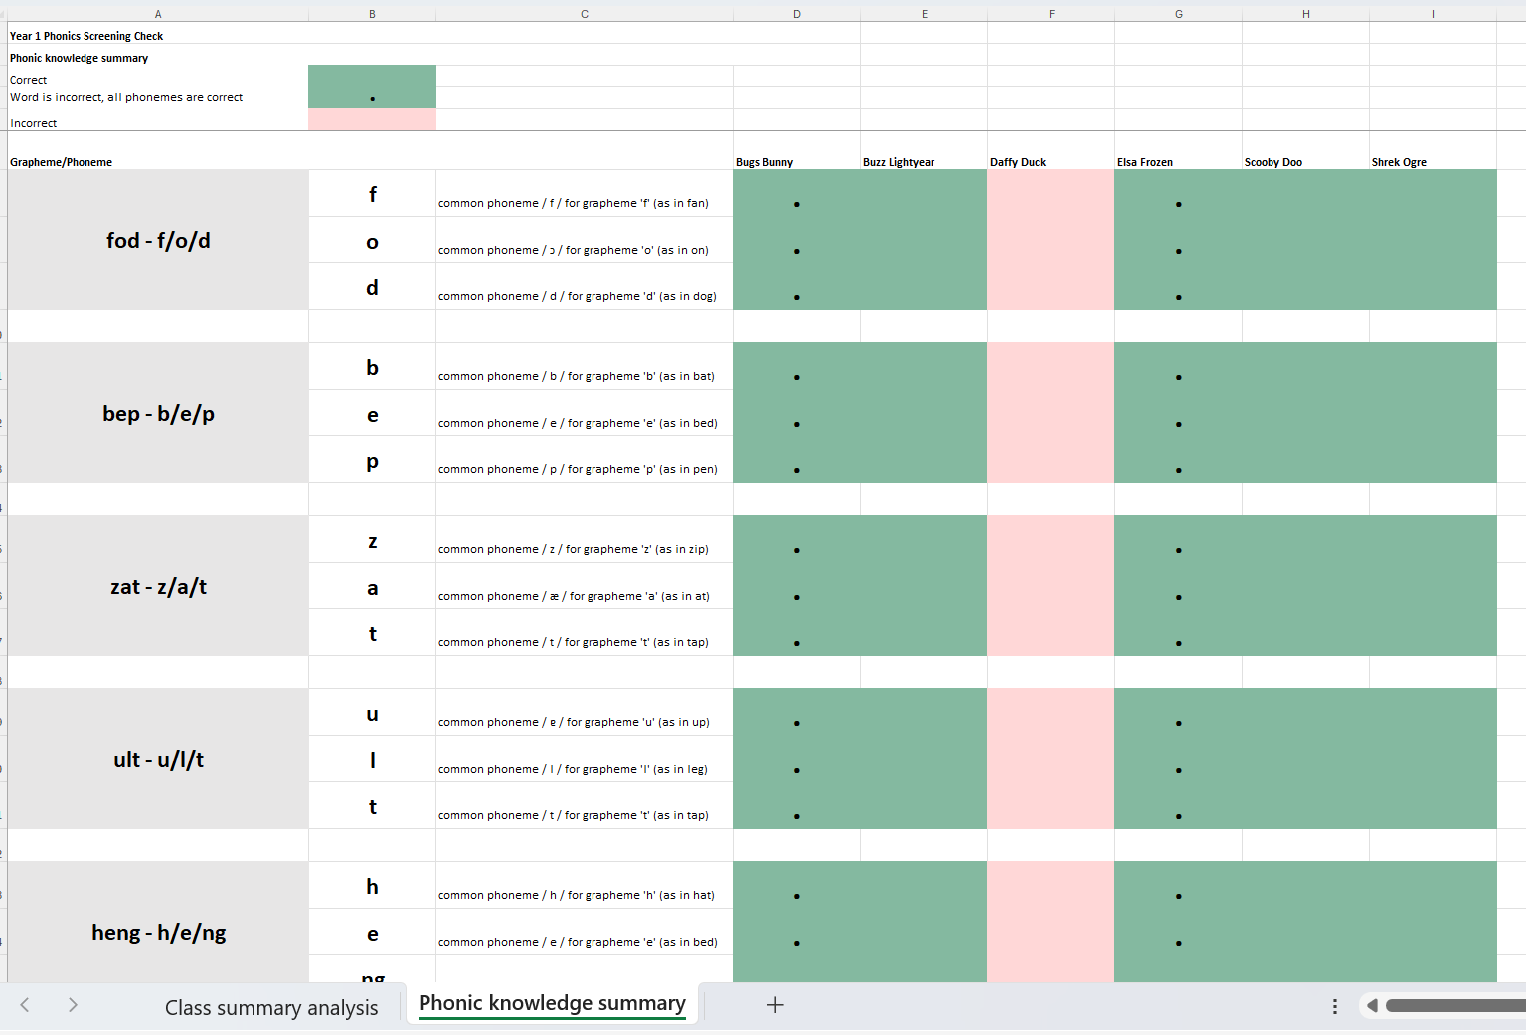Screen dimensions: 1526x1035
Task: Click description 'as in zip' cell
Action: pyautogui.click(x=585, y=539)
